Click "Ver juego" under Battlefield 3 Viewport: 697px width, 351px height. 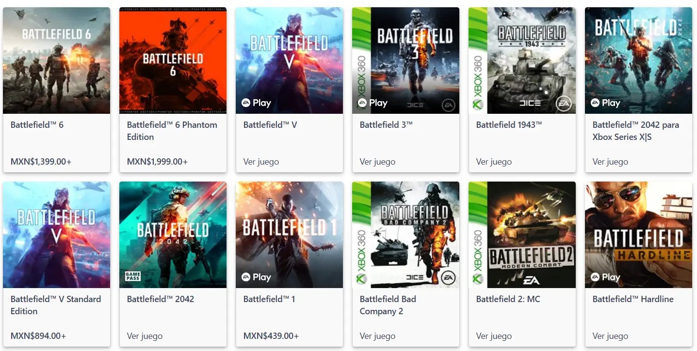pos(377,162)
